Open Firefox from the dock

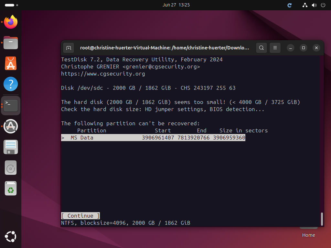tap(11, 22)
